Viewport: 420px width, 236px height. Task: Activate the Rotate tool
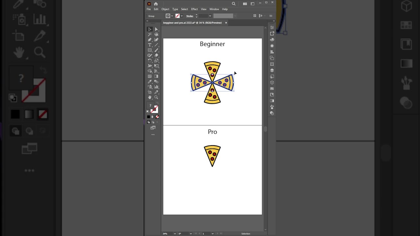point(150,61)
